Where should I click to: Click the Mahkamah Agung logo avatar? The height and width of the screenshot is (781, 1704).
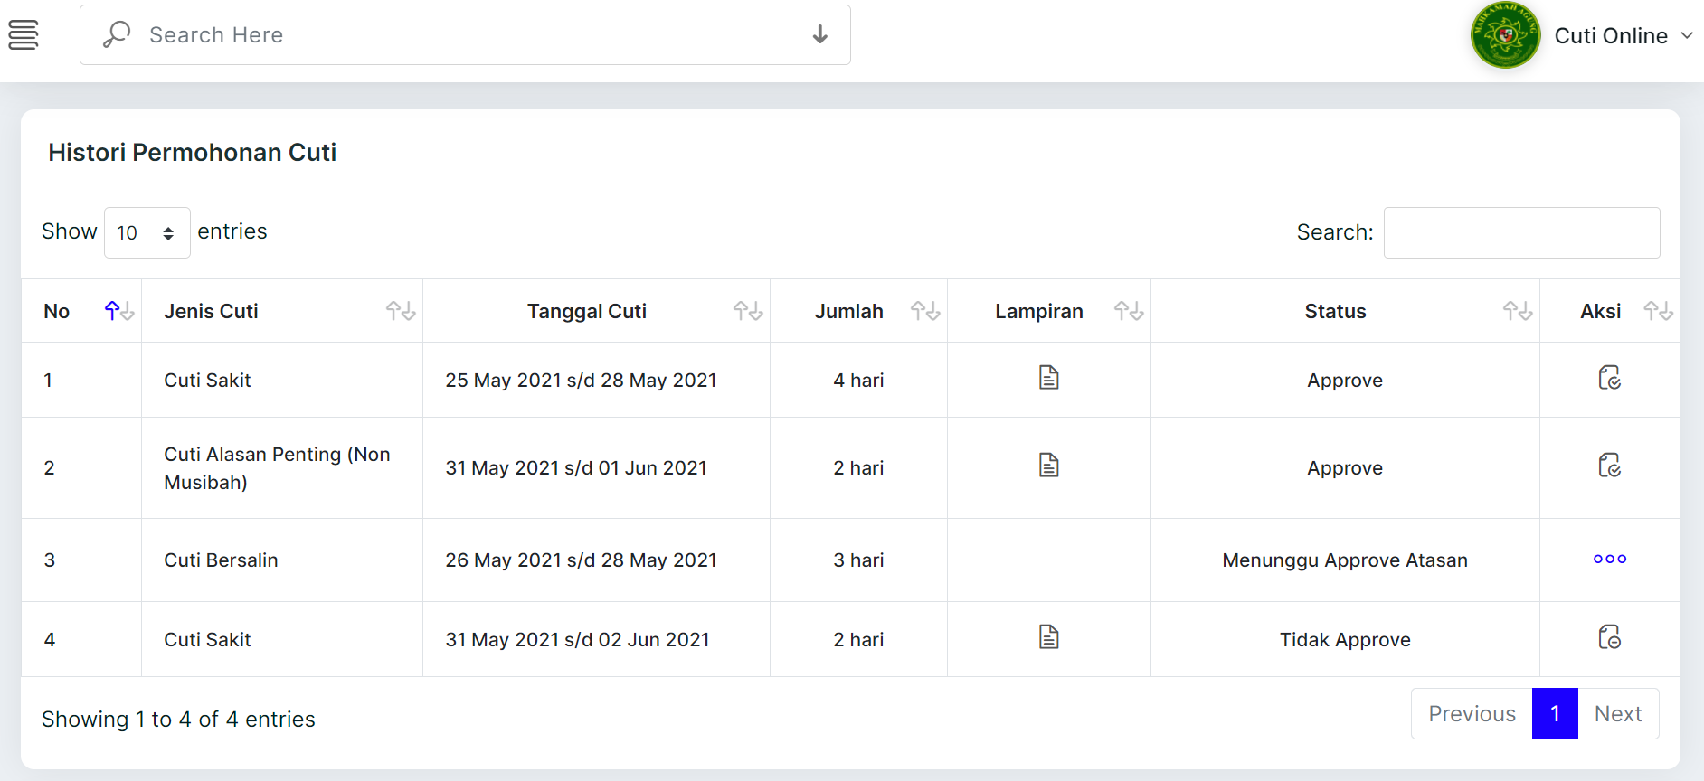1504,36
